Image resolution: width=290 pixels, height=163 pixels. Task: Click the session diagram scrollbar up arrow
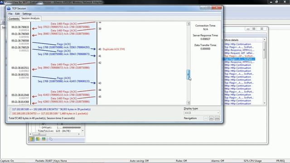(x=188, y=24)
